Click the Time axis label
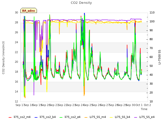The width and height of the screenshot is (163, 122). [x=144, y=109]
